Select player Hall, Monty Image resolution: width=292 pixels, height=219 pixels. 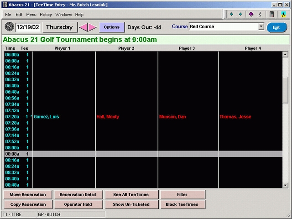click(108, 117)
